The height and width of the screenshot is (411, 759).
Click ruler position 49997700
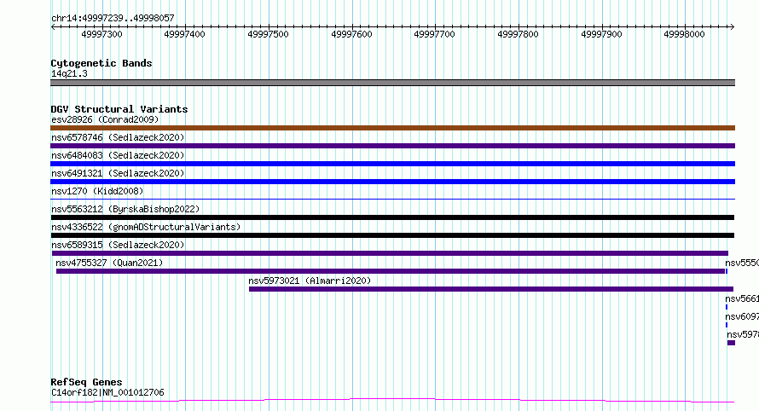point(434,34)
